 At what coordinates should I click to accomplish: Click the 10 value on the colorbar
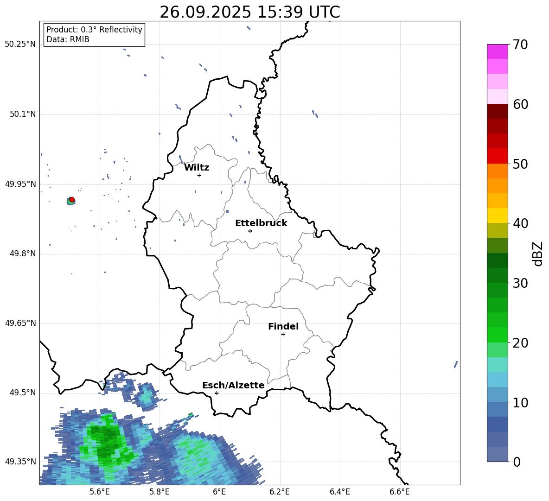pos(520,402)
